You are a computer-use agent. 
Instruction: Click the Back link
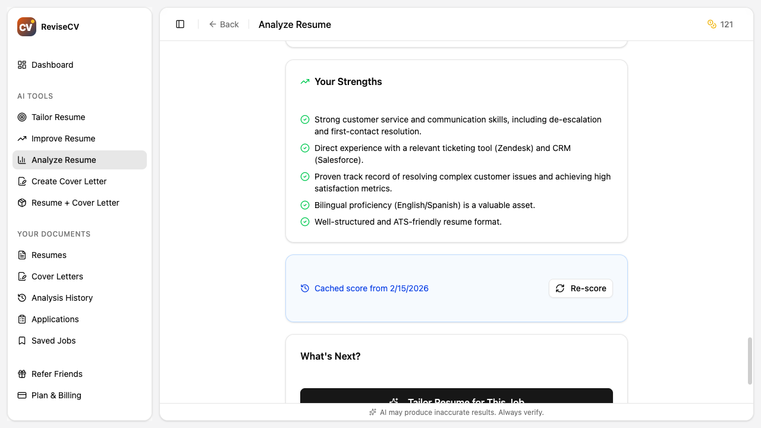click(x=224, y=24)
